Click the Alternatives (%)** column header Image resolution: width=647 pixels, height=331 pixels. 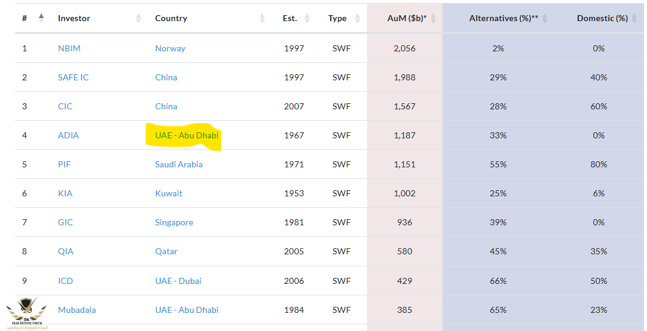(503, 18)
